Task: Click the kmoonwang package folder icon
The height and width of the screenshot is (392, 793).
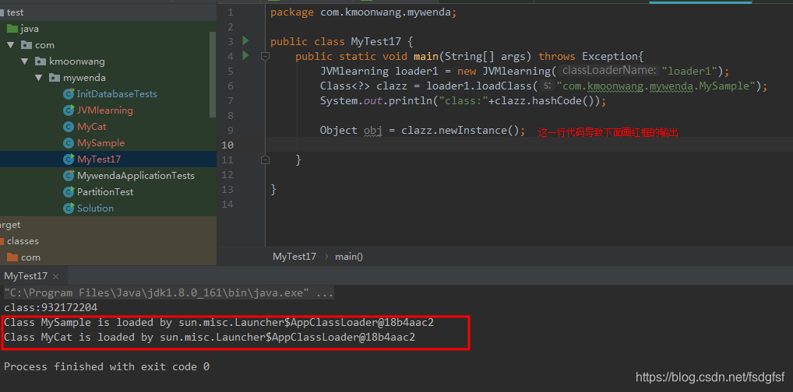Action: pos(41,61)
